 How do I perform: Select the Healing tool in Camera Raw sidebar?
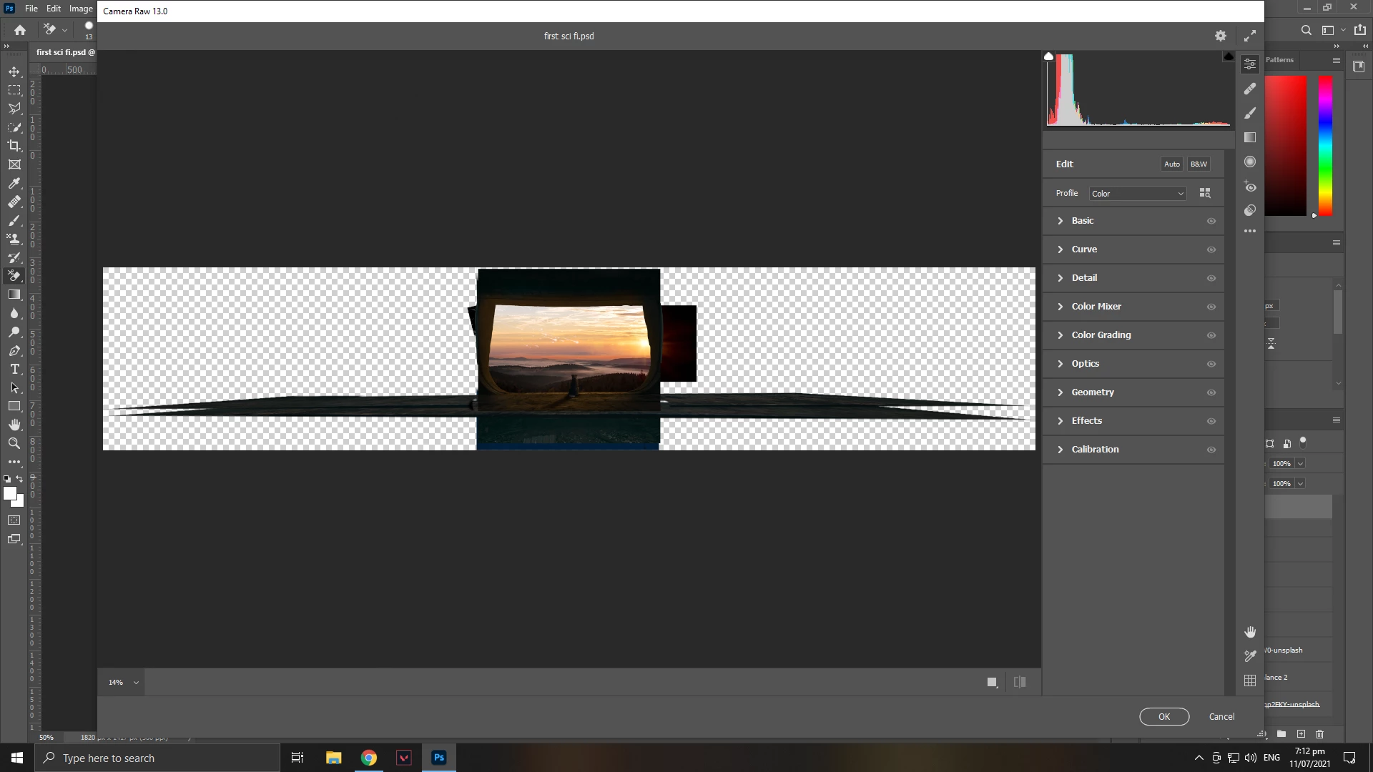coord(1250,89)
